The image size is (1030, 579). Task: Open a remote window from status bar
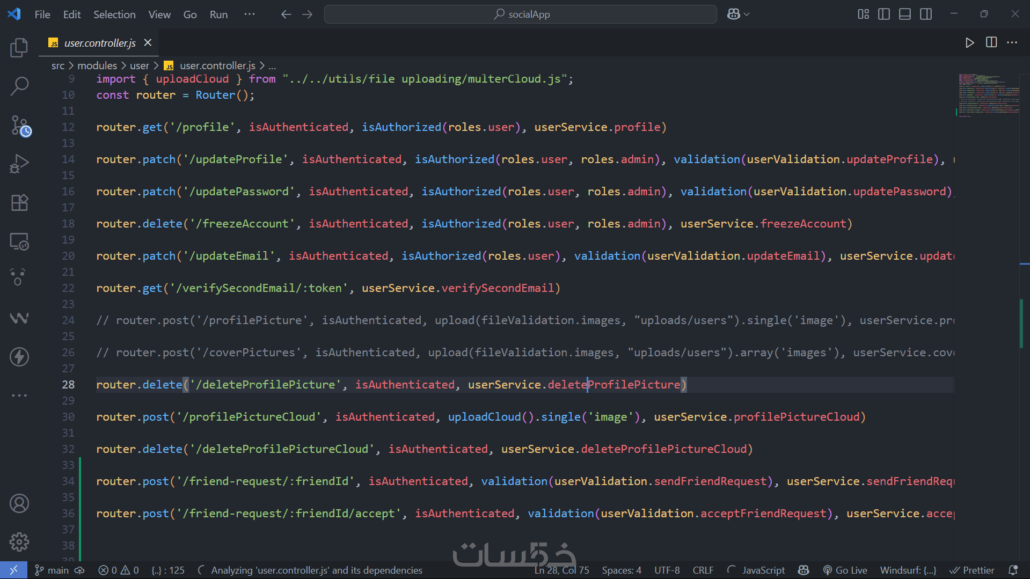[13, 570]
